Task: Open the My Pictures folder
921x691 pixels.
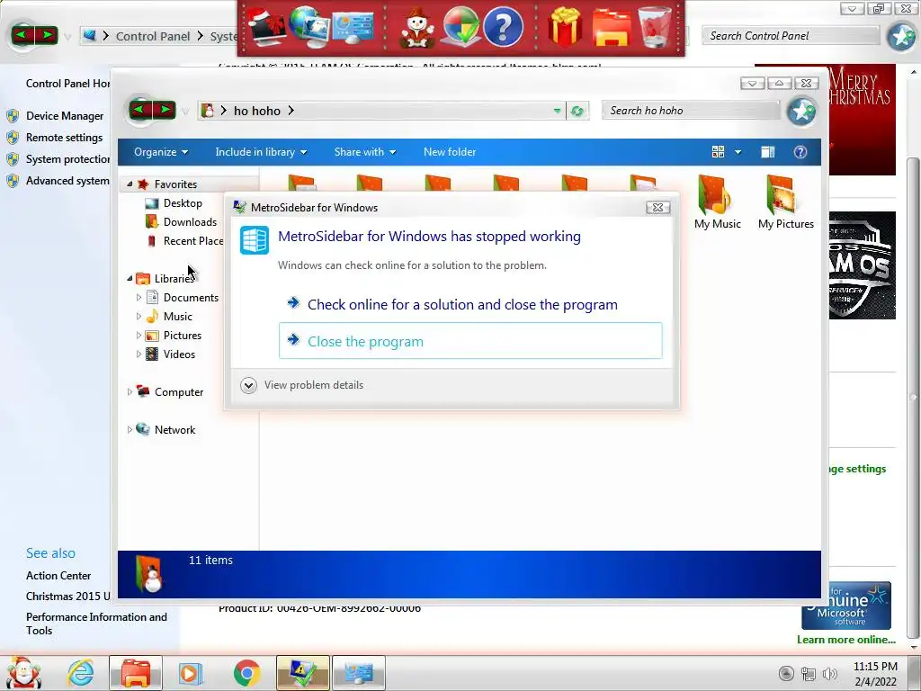Action: [x=785, y=202]
